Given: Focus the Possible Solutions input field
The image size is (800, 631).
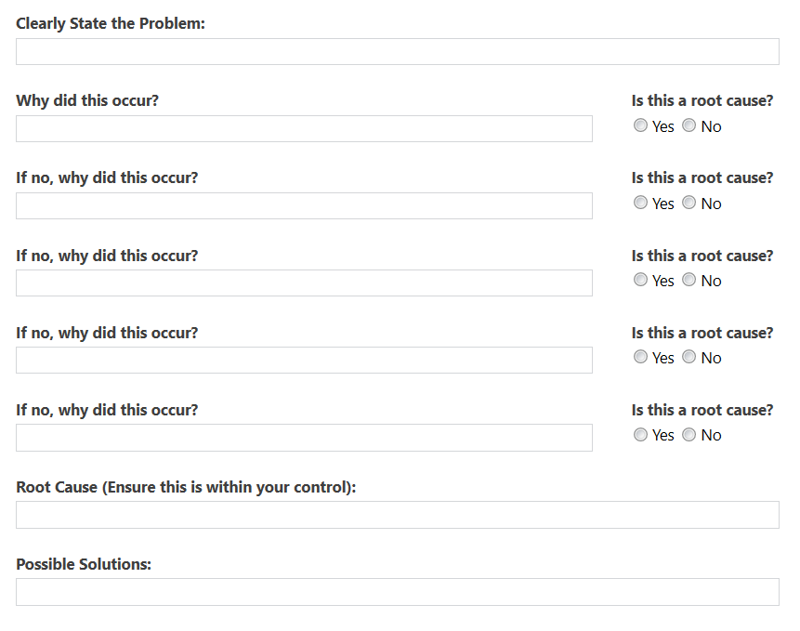Looking at the screenshot, I should coord(398,592).
